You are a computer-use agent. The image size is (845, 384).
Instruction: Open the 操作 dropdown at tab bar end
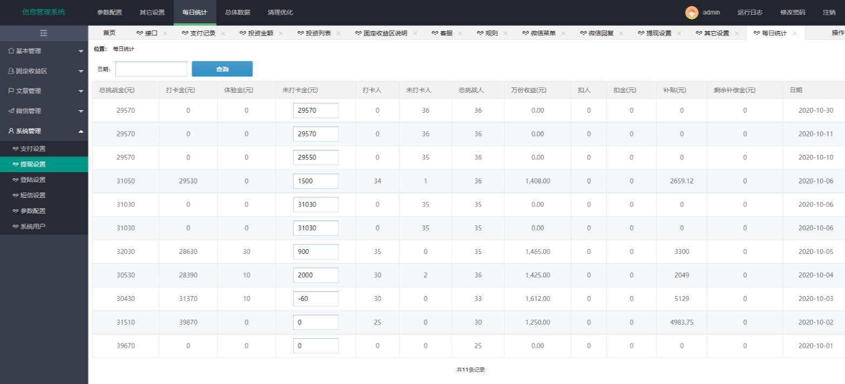(838, 33)
